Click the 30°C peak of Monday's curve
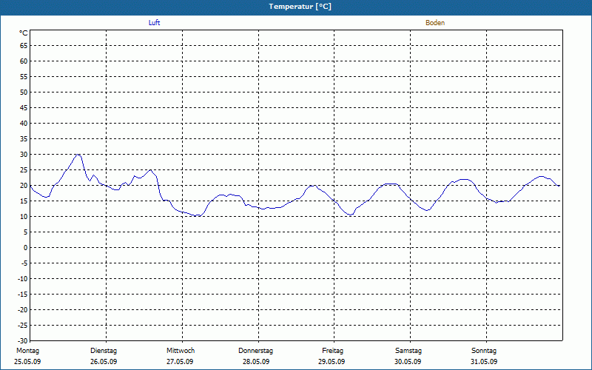This screenshot has height=370, width=592. 78,155
